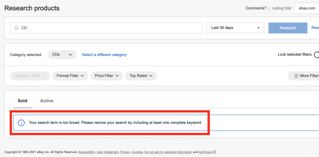The height and width of the screenshot is (157, 319).
Task: Click the info icon in the alert
Action: pyautogui.click(x=21, y=123)
